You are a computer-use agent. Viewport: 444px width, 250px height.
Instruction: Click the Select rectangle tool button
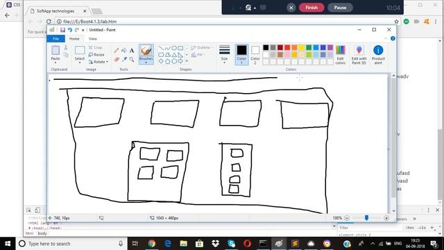point(80,51)
